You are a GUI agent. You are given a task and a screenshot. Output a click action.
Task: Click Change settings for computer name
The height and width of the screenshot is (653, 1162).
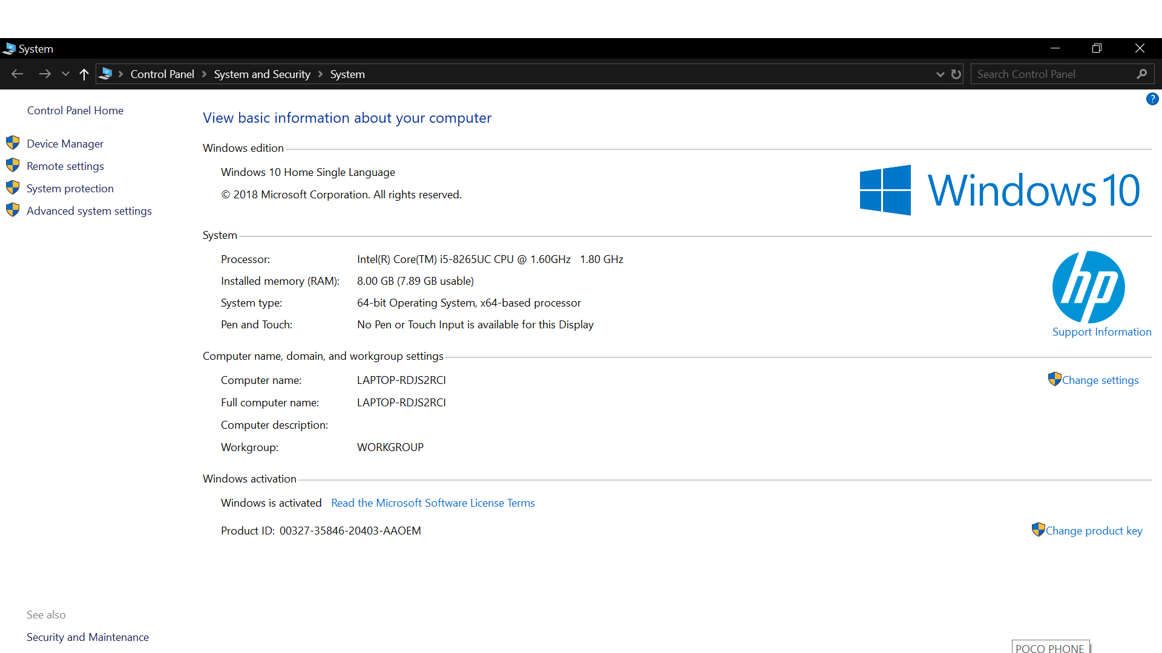[x=1100, y=380]
